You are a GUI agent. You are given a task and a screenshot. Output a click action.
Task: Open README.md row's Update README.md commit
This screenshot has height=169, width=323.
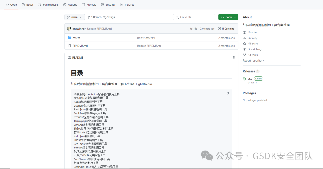click(149, 46)
